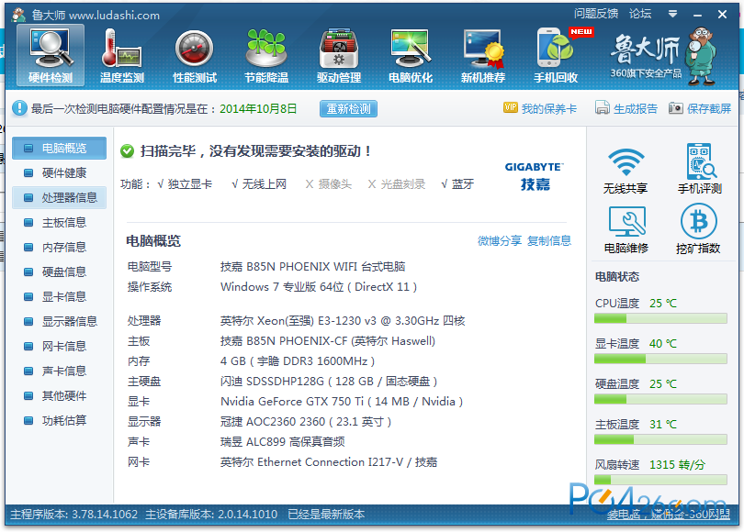The height and width of the screenshot is (532, 744).
Task: Click the Ethernet Connection I217-V network value
Action: 328,462
